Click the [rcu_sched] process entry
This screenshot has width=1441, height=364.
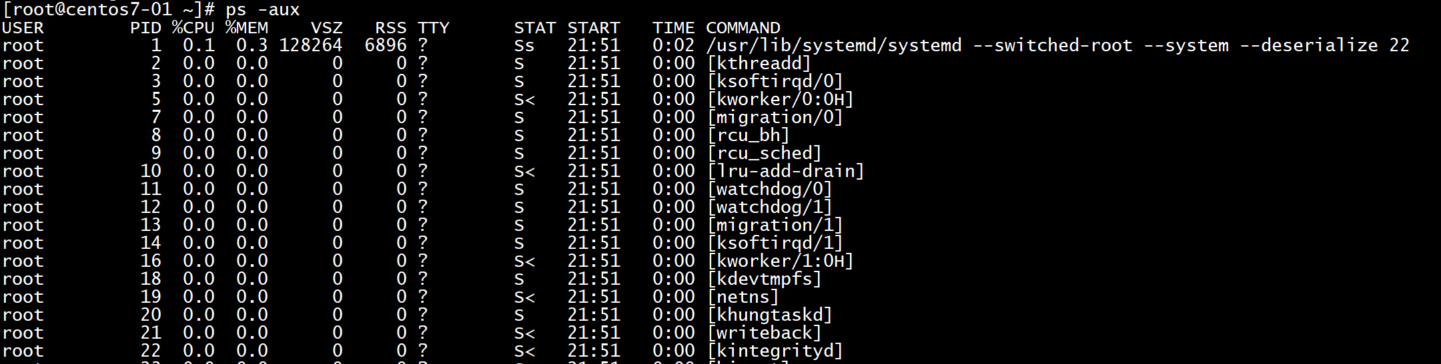pyautogui.click(x=764, y=154)
